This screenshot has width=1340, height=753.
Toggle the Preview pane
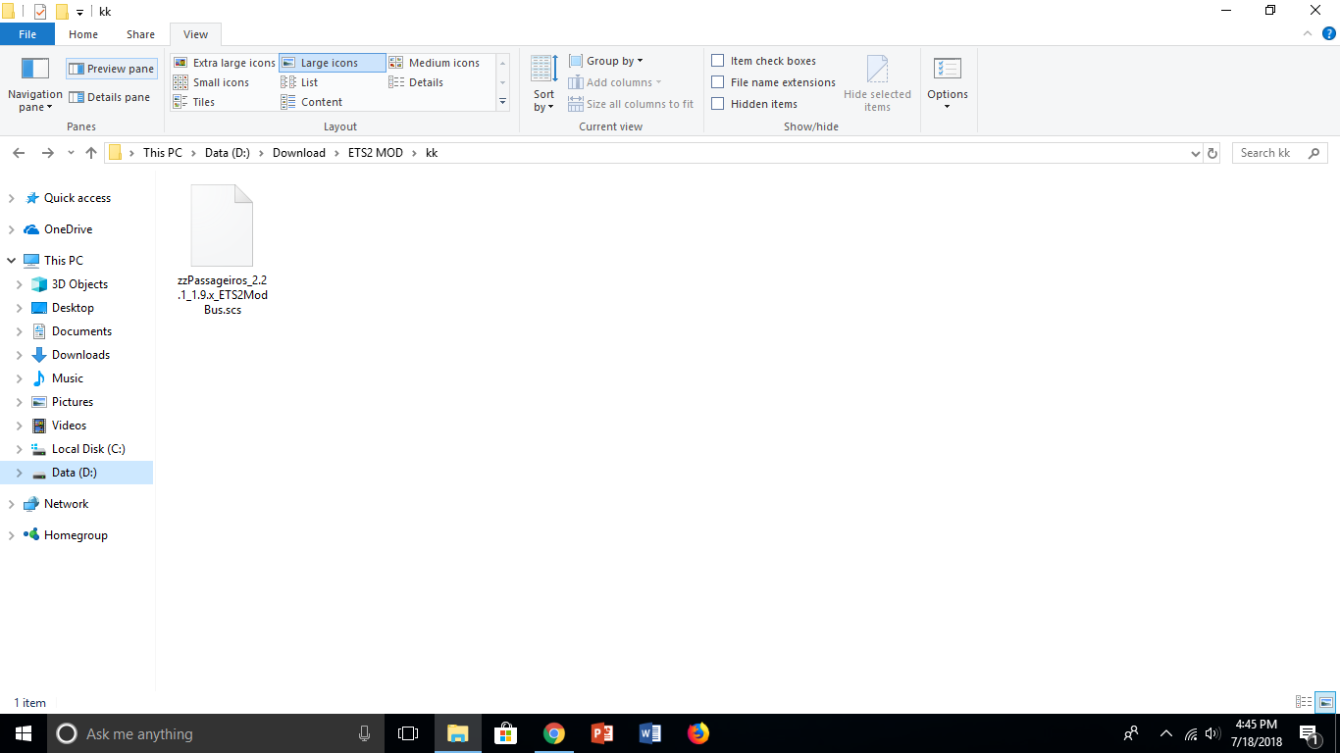pyautogui.click(x=111, y=68)
